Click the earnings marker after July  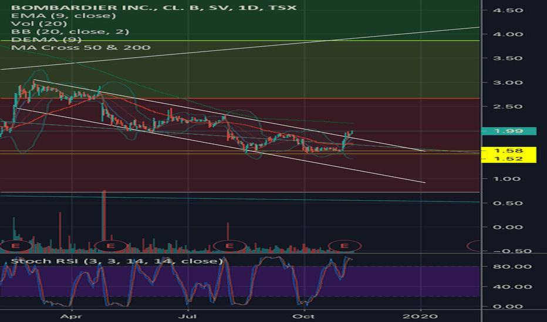pyautogui.click(x=229, y=246)
